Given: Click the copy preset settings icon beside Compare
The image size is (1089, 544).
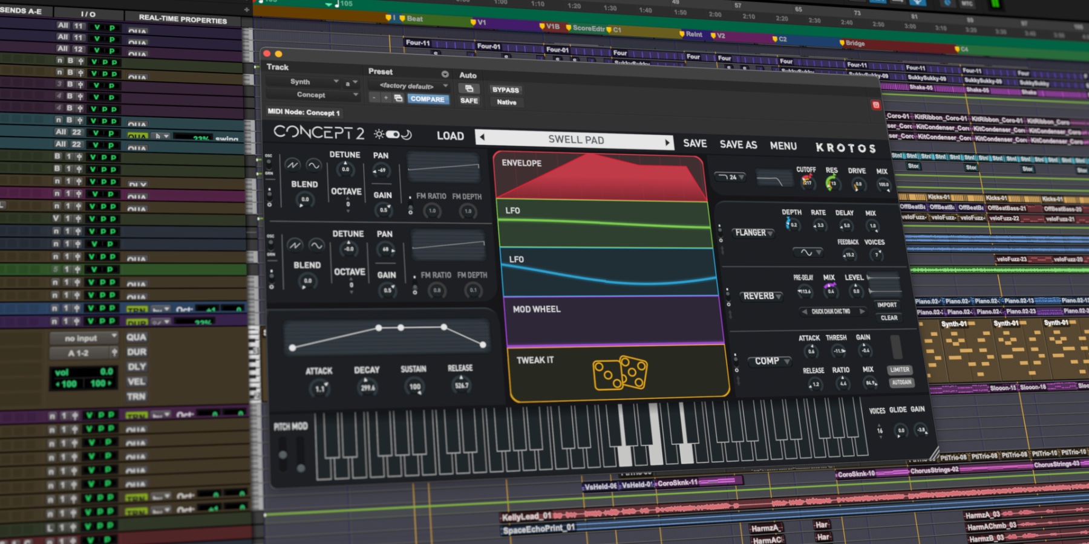Looking at the screenshot, I should click(x=398, y=98).
